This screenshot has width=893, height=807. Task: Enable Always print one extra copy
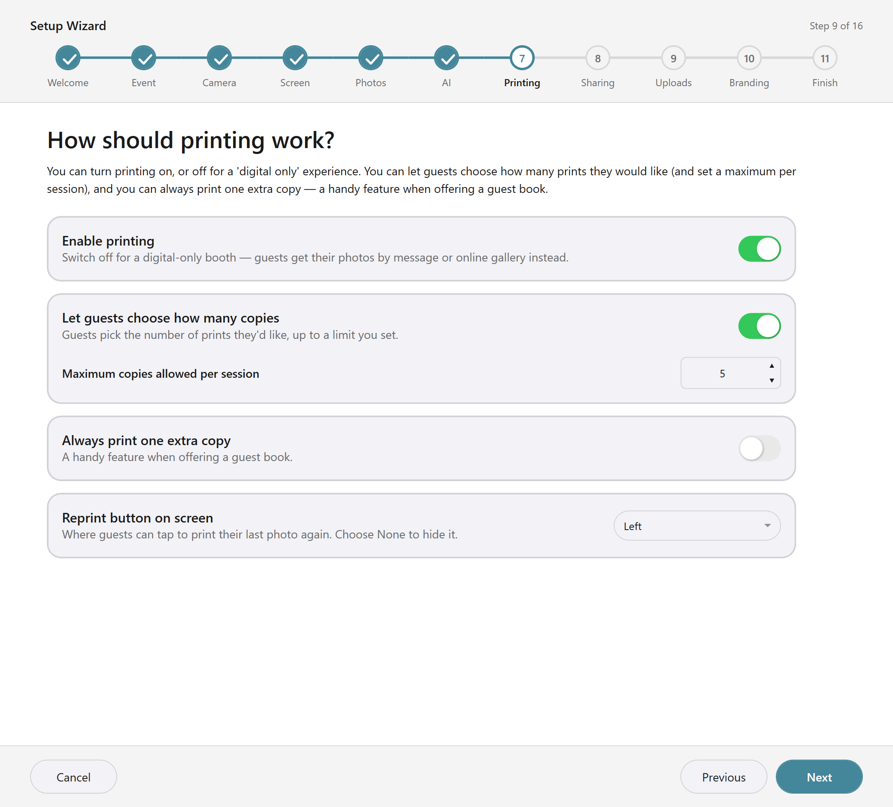(x=759, y=448)
